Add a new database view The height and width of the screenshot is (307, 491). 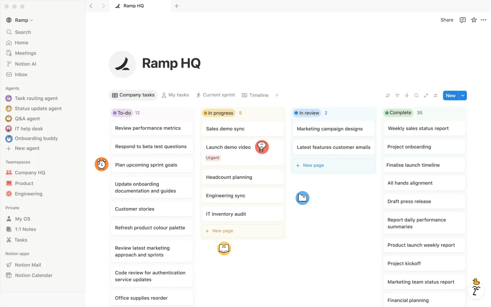pyautogui.click(x=277, y=95)
